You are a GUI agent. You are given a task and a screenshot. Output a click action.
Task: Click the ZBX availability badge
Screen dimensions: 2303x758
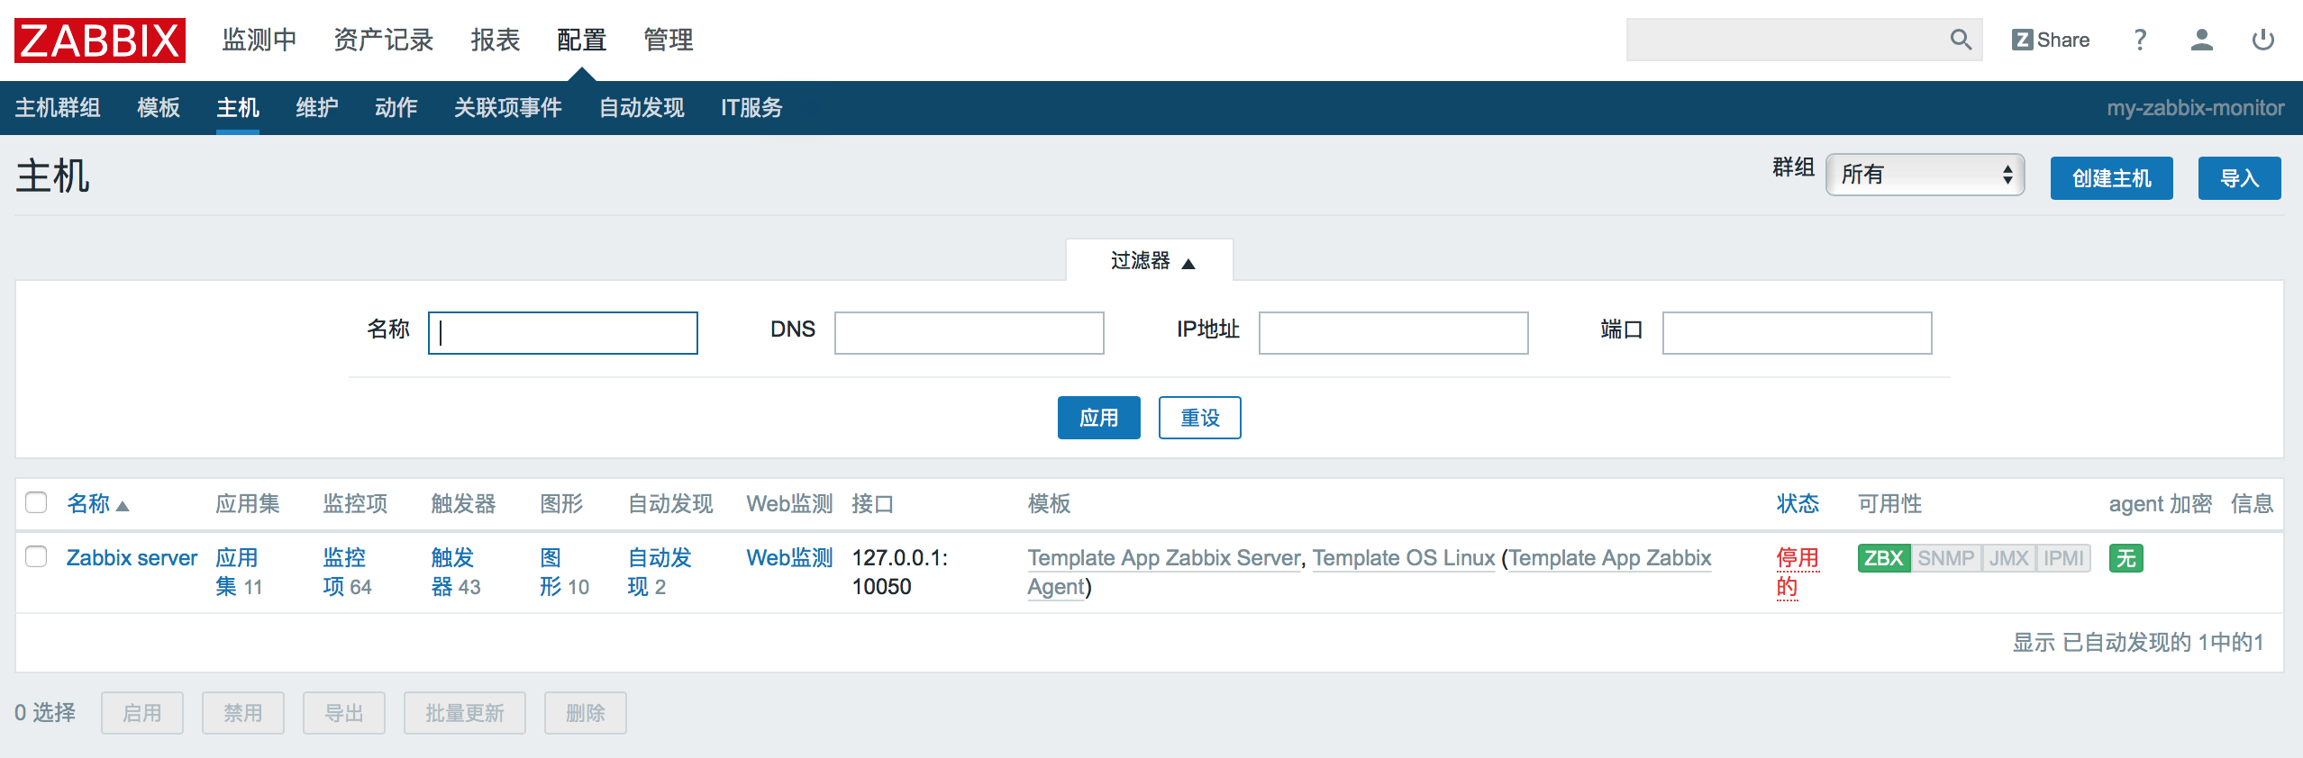tap(1883, 558)
